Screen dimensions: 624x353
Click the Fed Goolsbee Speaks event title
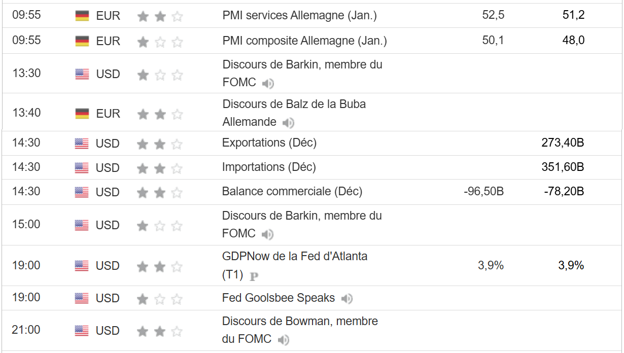pos(278,298)
